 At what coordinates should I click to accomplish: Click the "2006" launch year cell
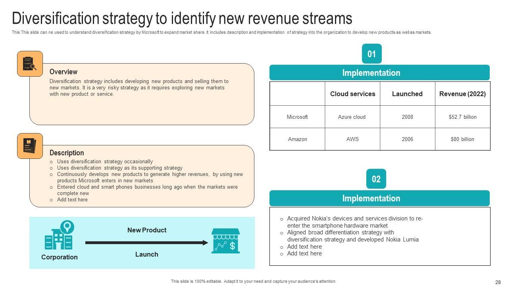tap(408, 139)
